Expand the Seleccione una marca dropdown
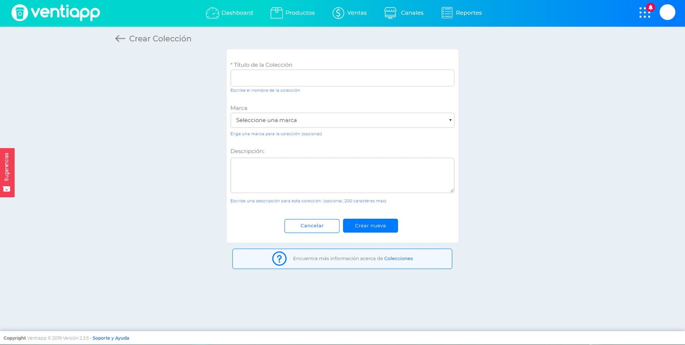Image resolution: width=685 pixels, height=345 pixels. [342, 120]
